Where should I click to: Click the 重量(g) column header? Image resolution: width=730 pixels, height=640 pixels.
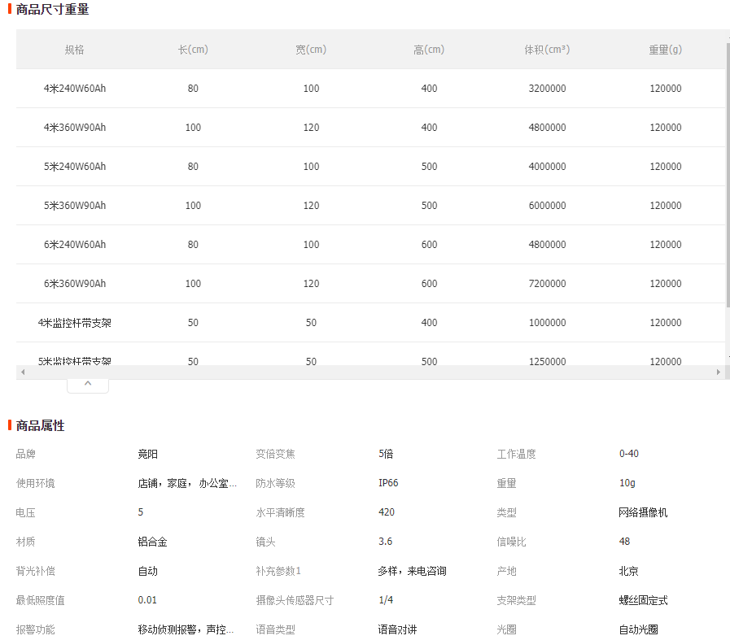coord(665,50)
